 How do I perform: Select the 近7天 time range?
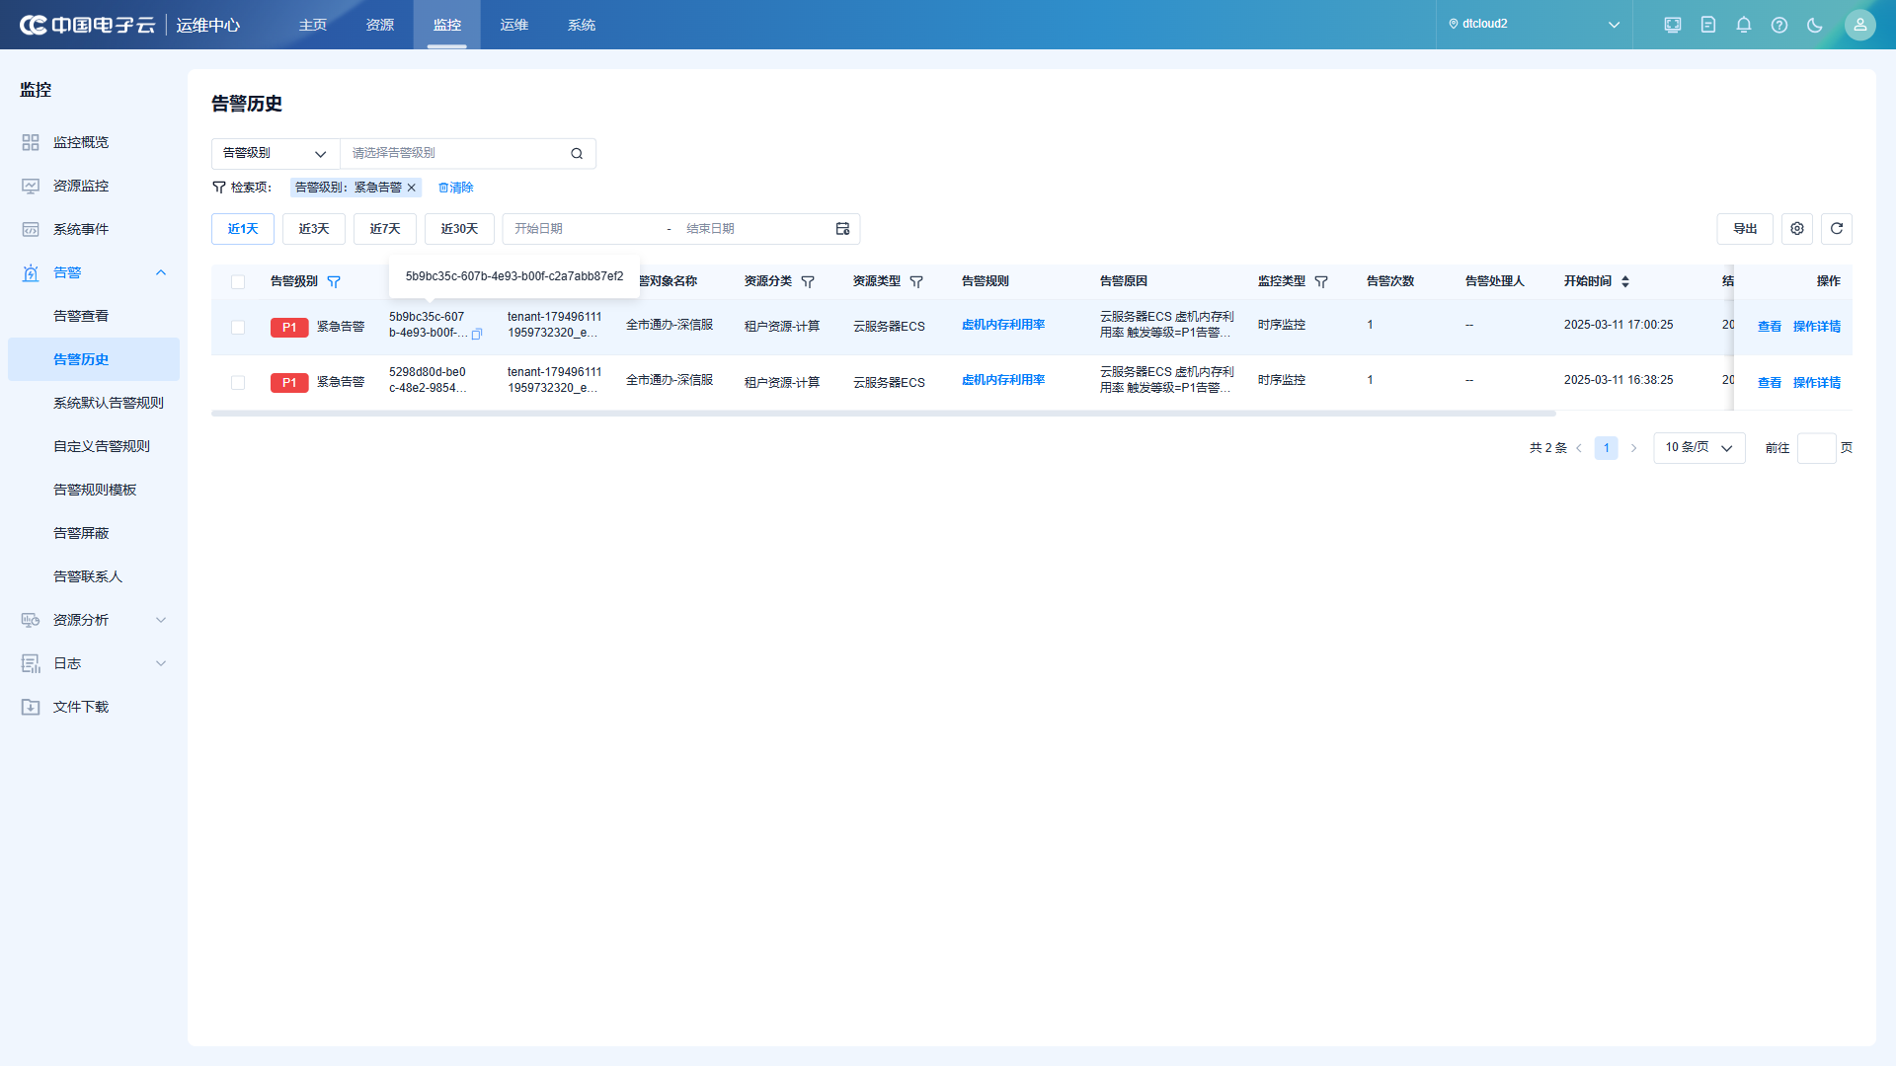[385, 229]
